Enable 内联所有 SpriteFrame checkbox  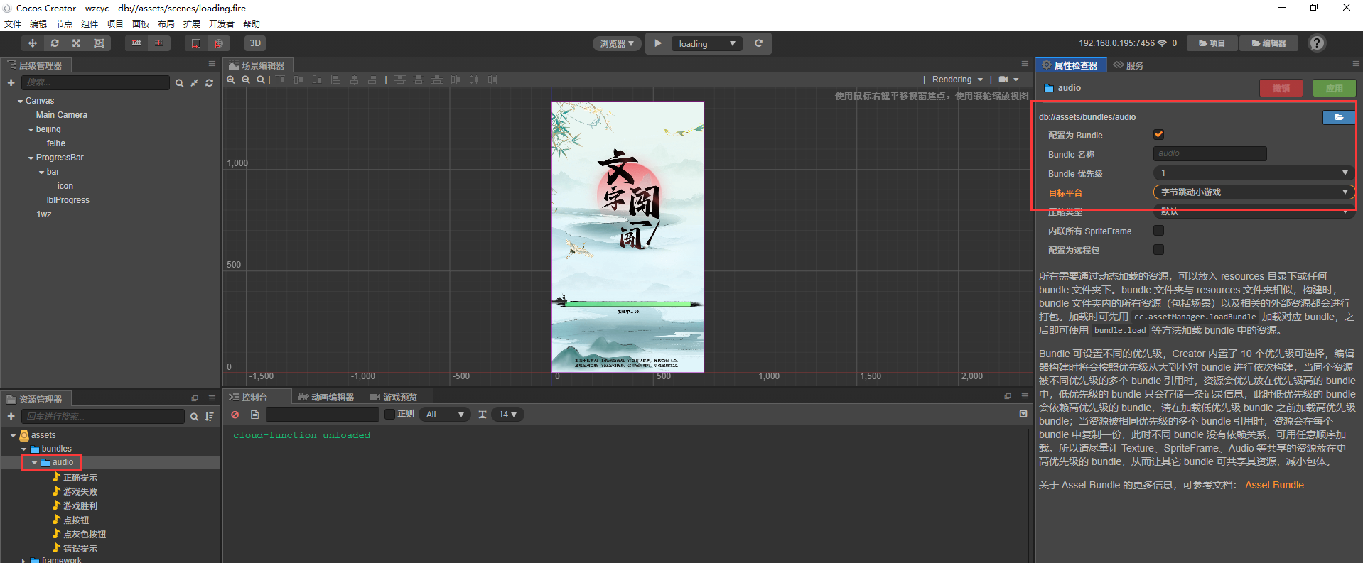[1158, 231]
